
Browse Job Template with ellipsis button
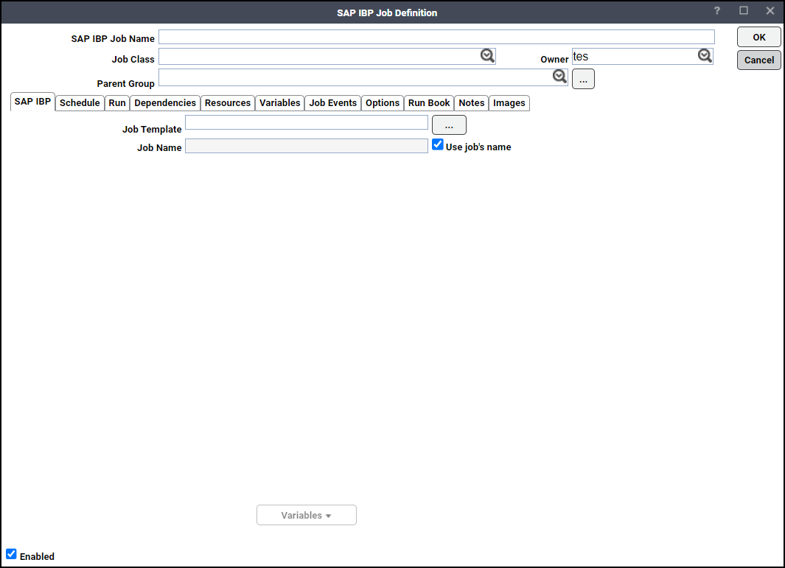coord(449,125)
